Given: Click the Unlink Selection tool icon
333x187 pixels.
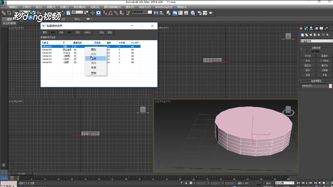Looking at the screenshot, I should point(9,13).
